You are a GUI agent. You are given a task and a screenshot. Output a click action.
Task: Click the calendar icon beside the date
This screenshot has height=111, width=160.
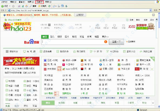(x=49, y=25)
